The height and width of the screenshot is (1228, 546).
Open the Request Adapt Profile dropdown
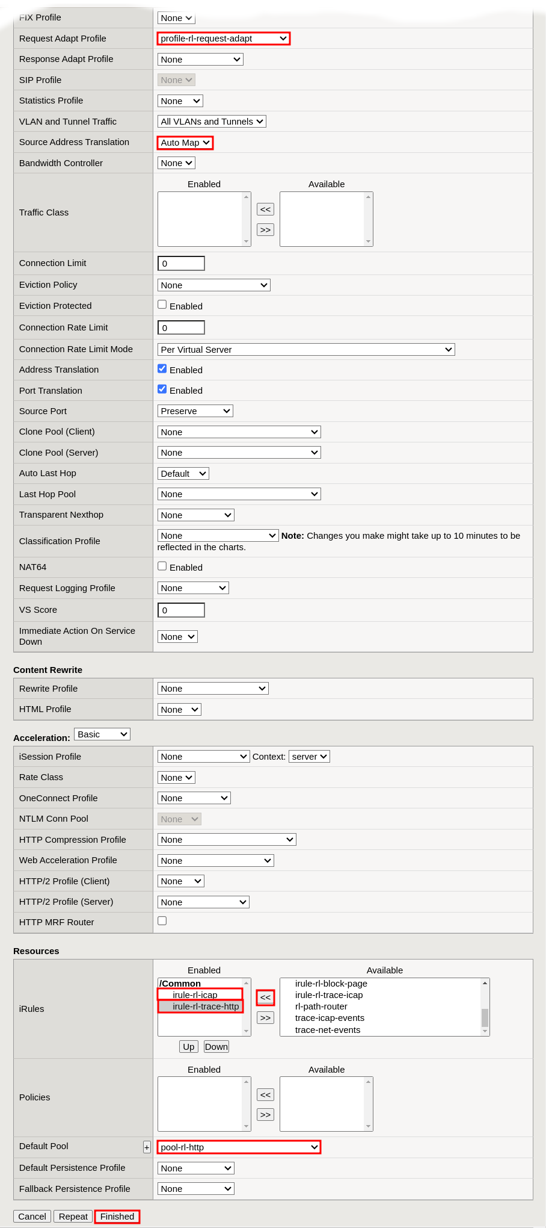[x=224, y=39]
